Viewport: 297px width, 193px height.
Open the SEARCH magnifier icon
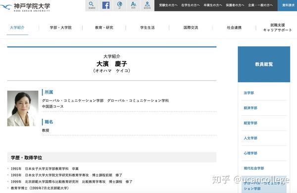tap(92, 5)
